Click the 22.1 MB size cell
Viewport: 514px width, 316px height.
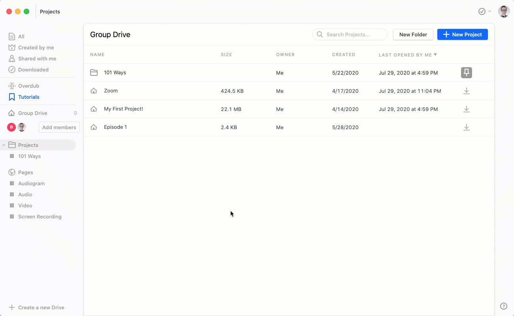point(231,109)
